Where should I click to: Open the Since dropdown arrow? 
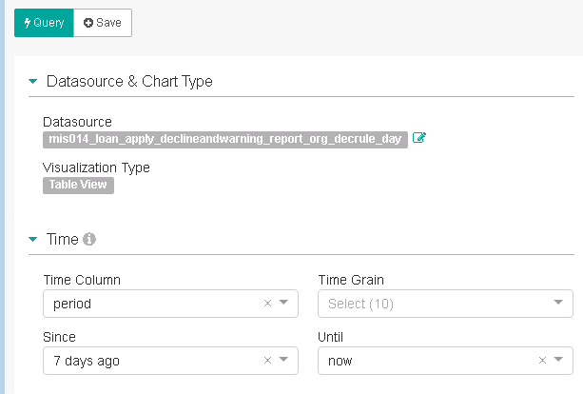283,359
